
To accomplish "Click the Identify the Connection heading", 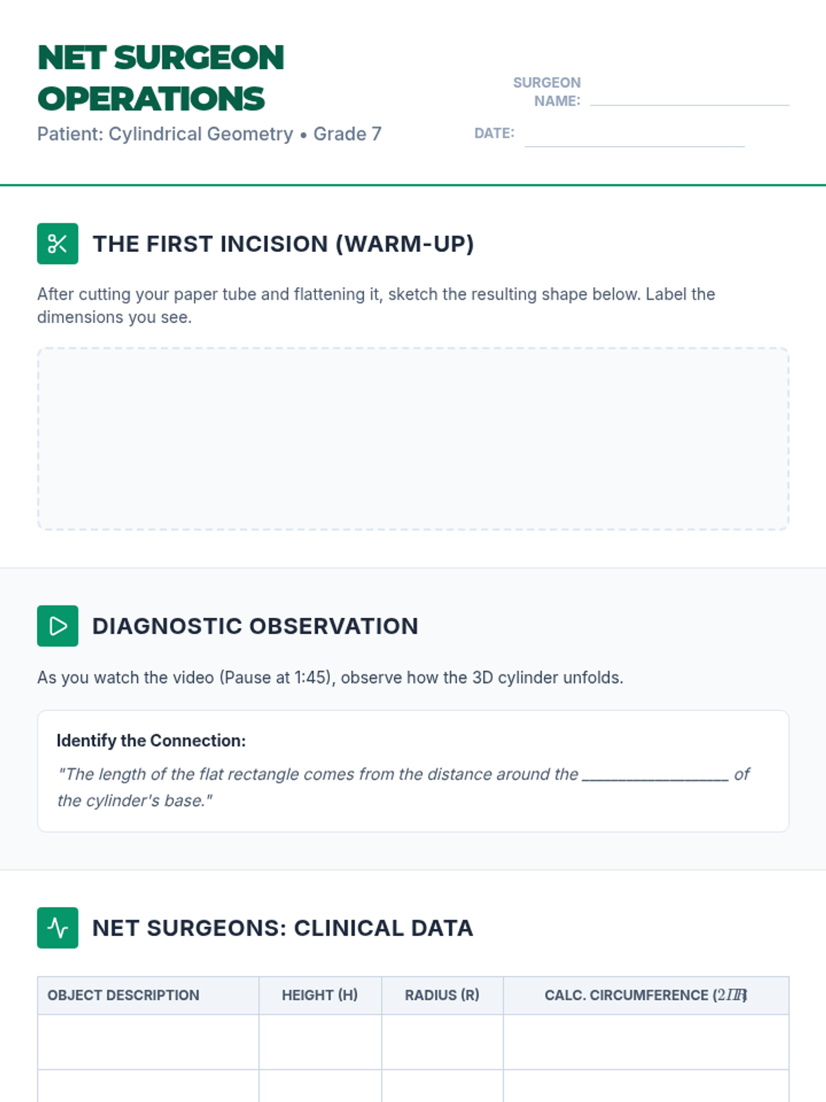I will [151, 740].
